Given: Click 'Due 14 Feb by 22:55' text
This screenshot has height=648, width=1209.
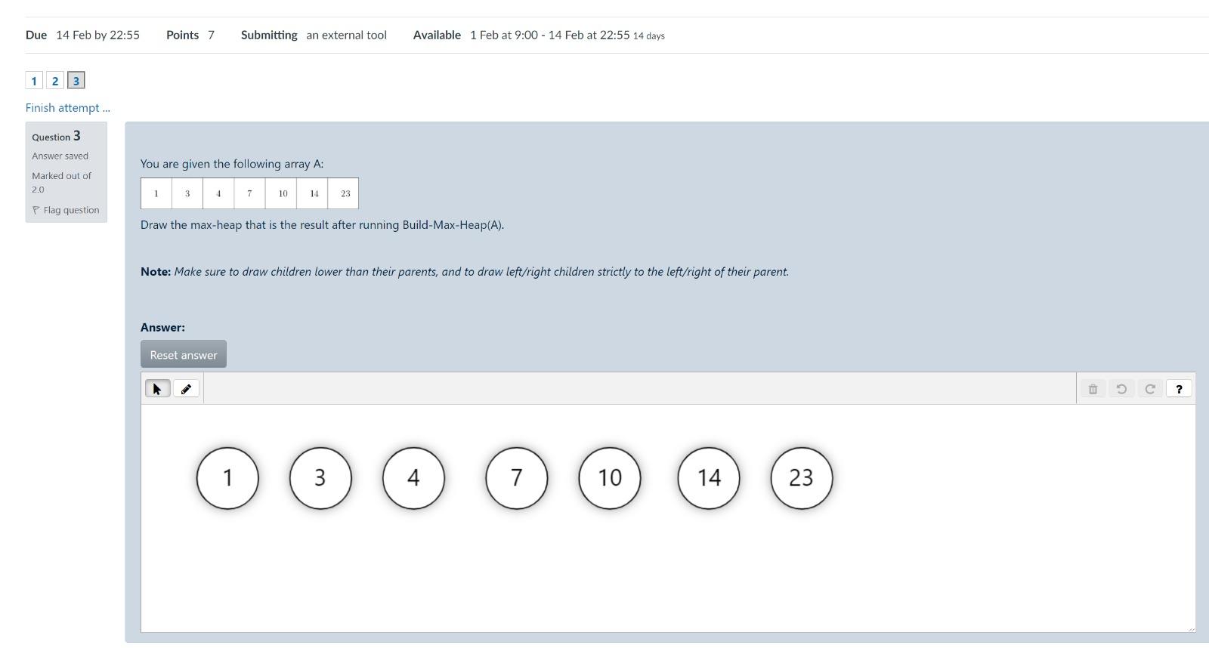Looking at the screenshot, I should [82, 35].
